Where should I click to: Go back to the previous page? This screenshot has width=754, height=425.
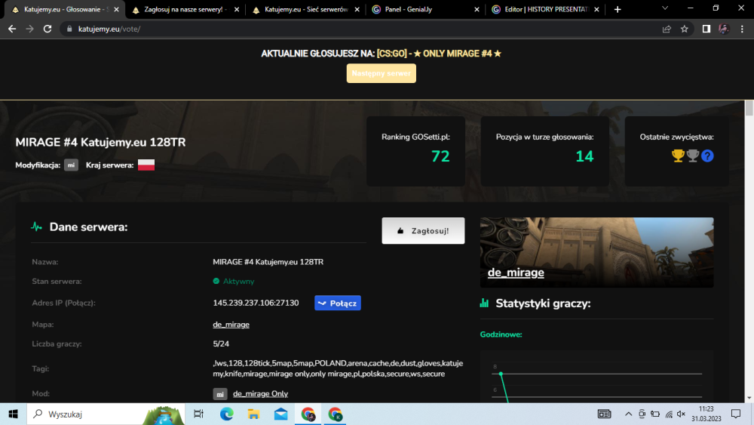pyautogui.click(x=12, y=29)
